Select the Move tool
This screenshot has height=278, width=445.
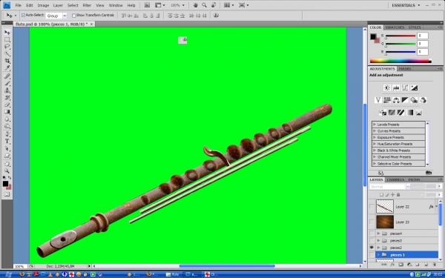(7, 32)
